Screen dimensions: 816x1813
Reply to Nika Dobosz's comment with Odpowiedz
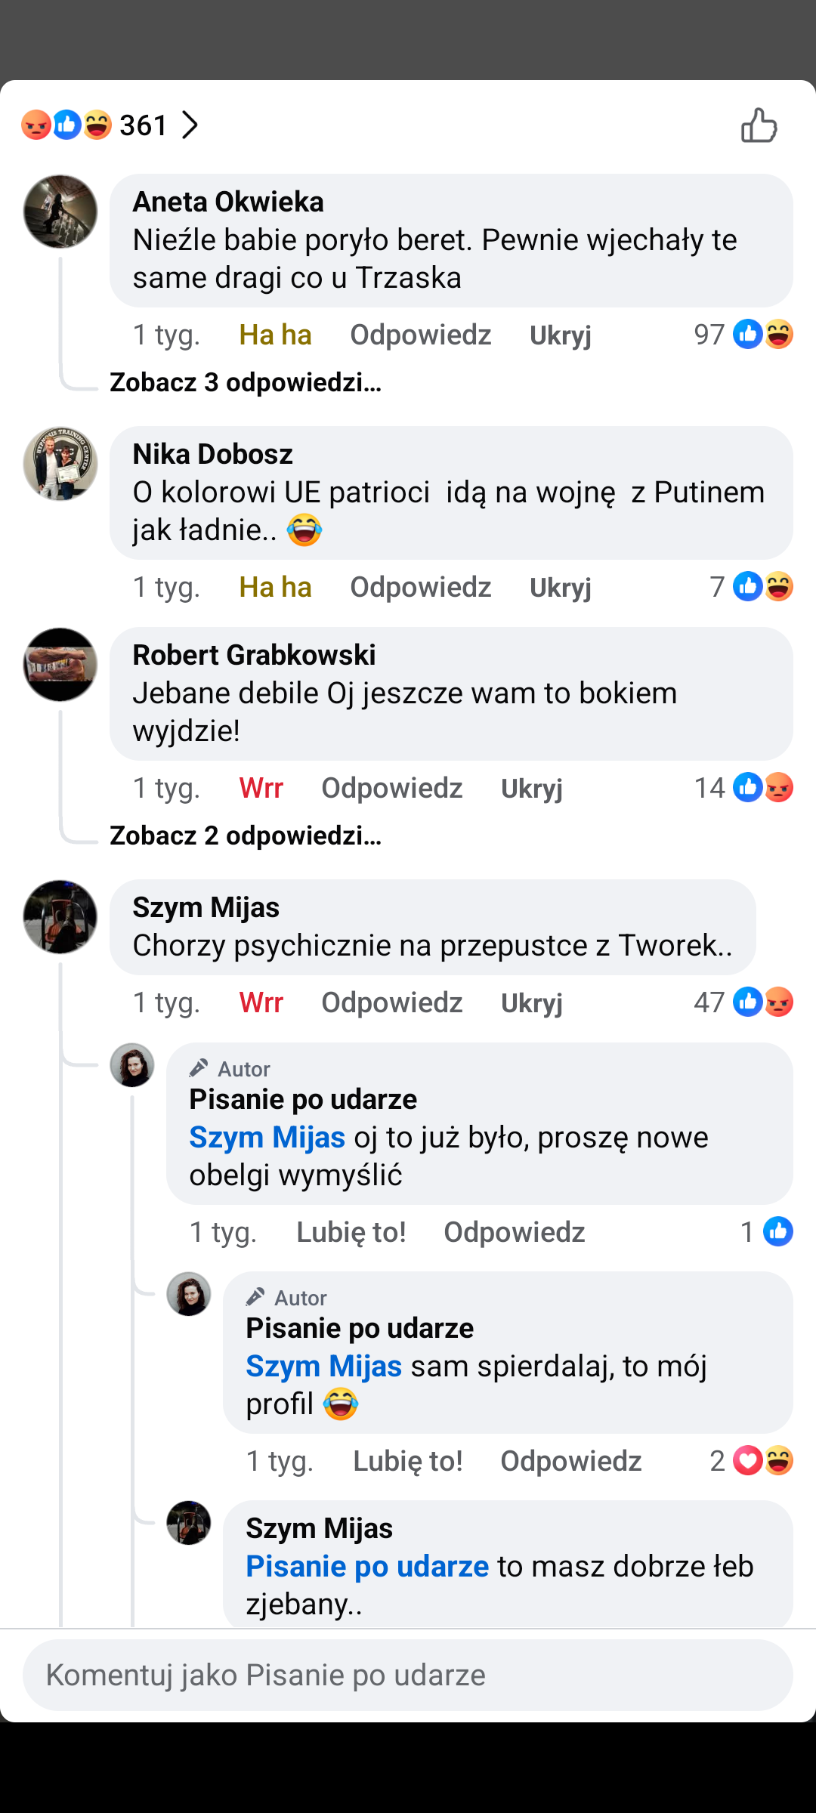click(420, 587)
